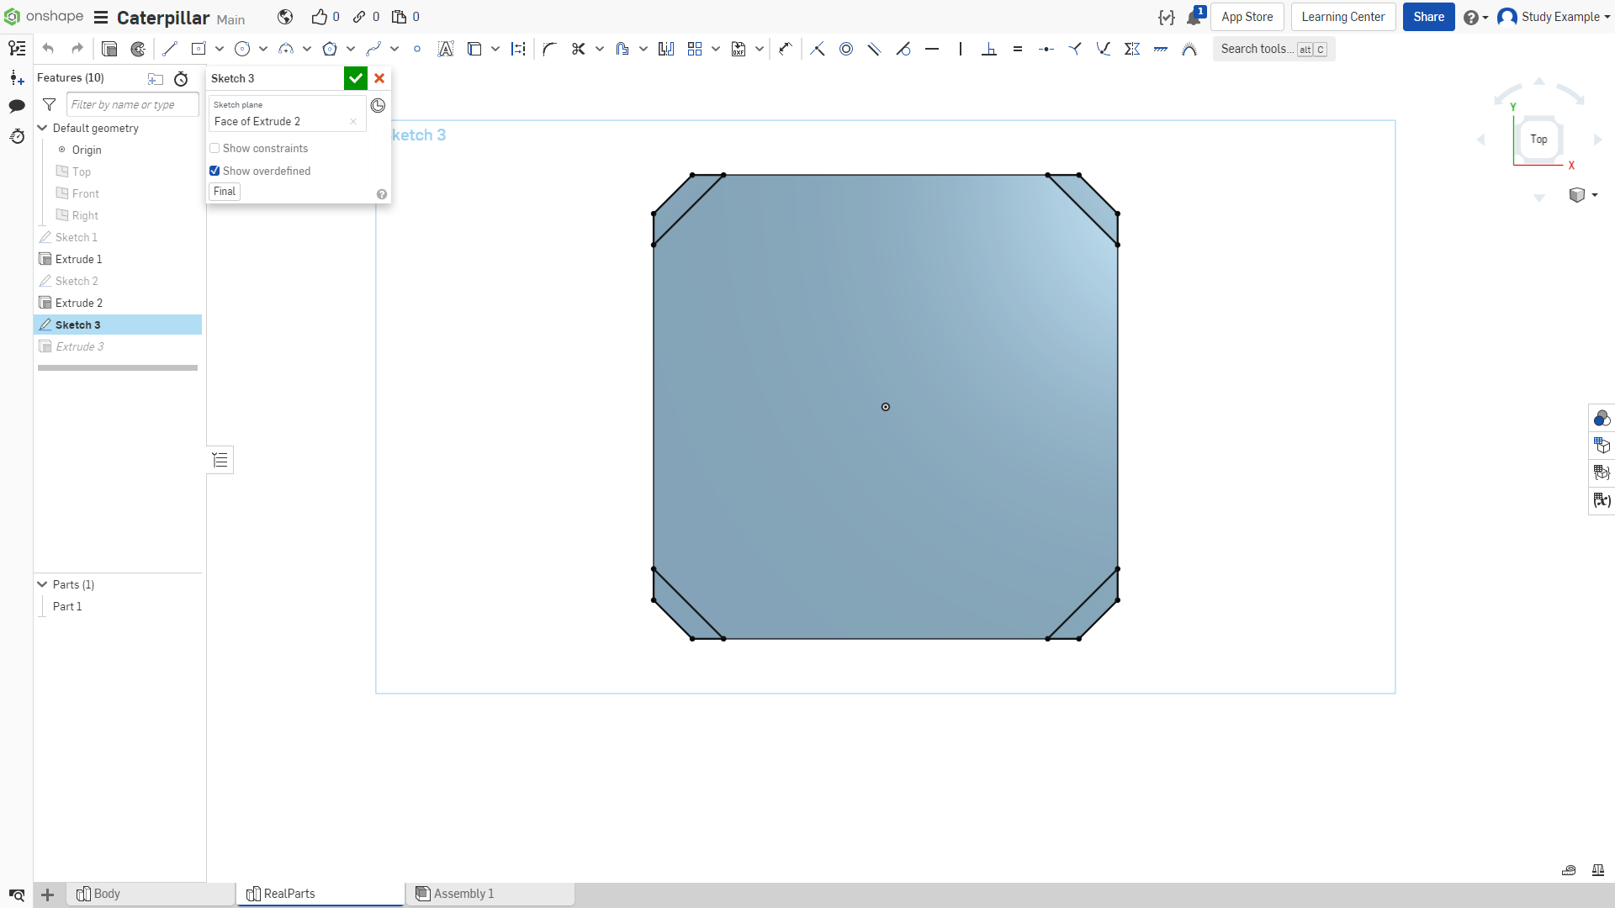Image resolution: width=1615 pixels, height=908 pixels.
Task: Apply the Vertical constraint
Action: click(961, 49)
